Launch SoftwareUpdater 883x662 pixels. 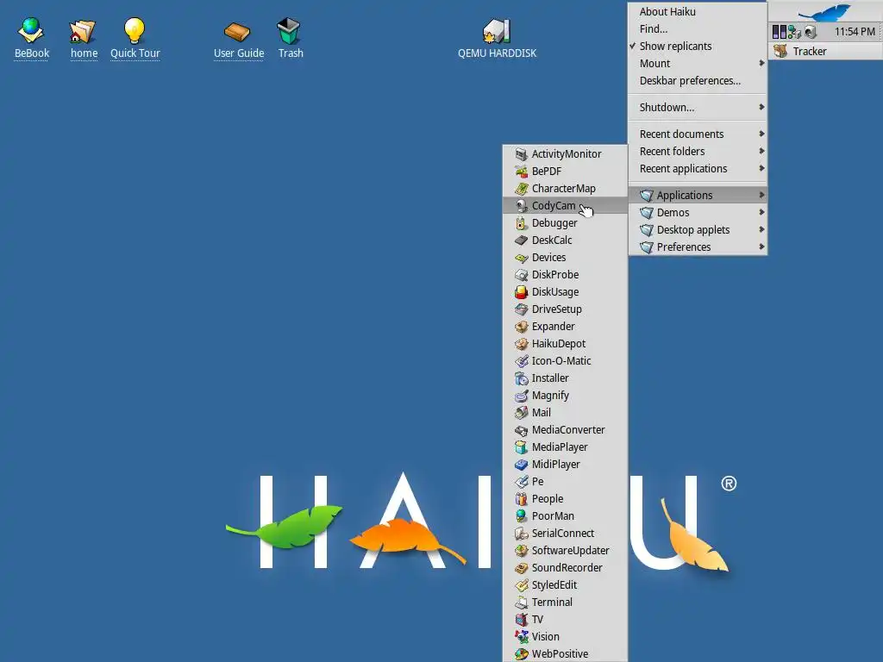(565, 550)
